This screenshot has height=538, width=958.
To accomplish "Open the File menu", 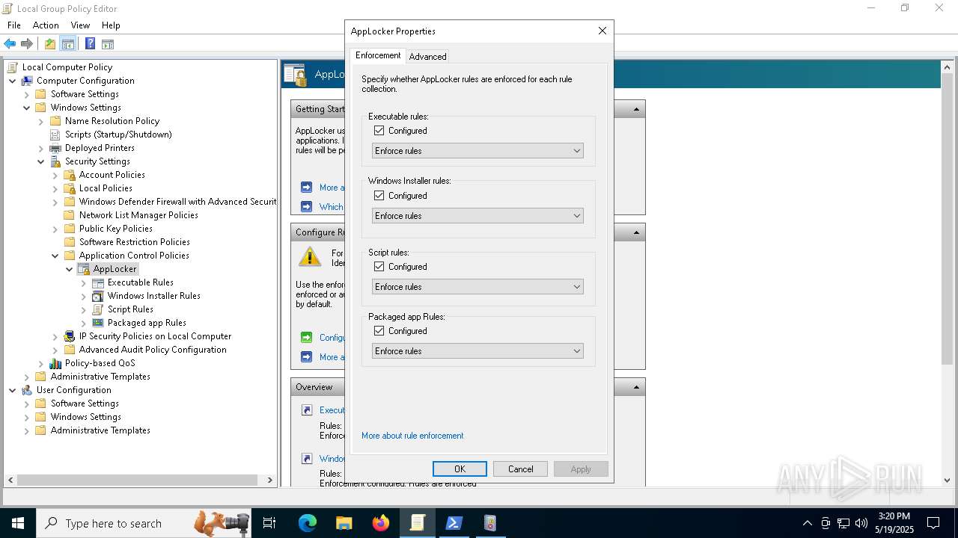I will pyautogui.click(x=14, y=25).
